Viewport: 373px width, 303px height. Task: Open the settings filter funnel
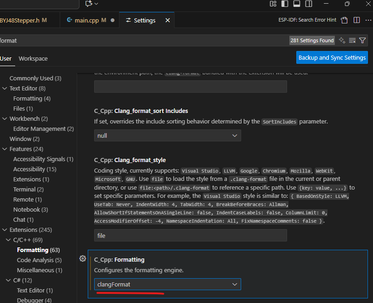pos(362,40)
